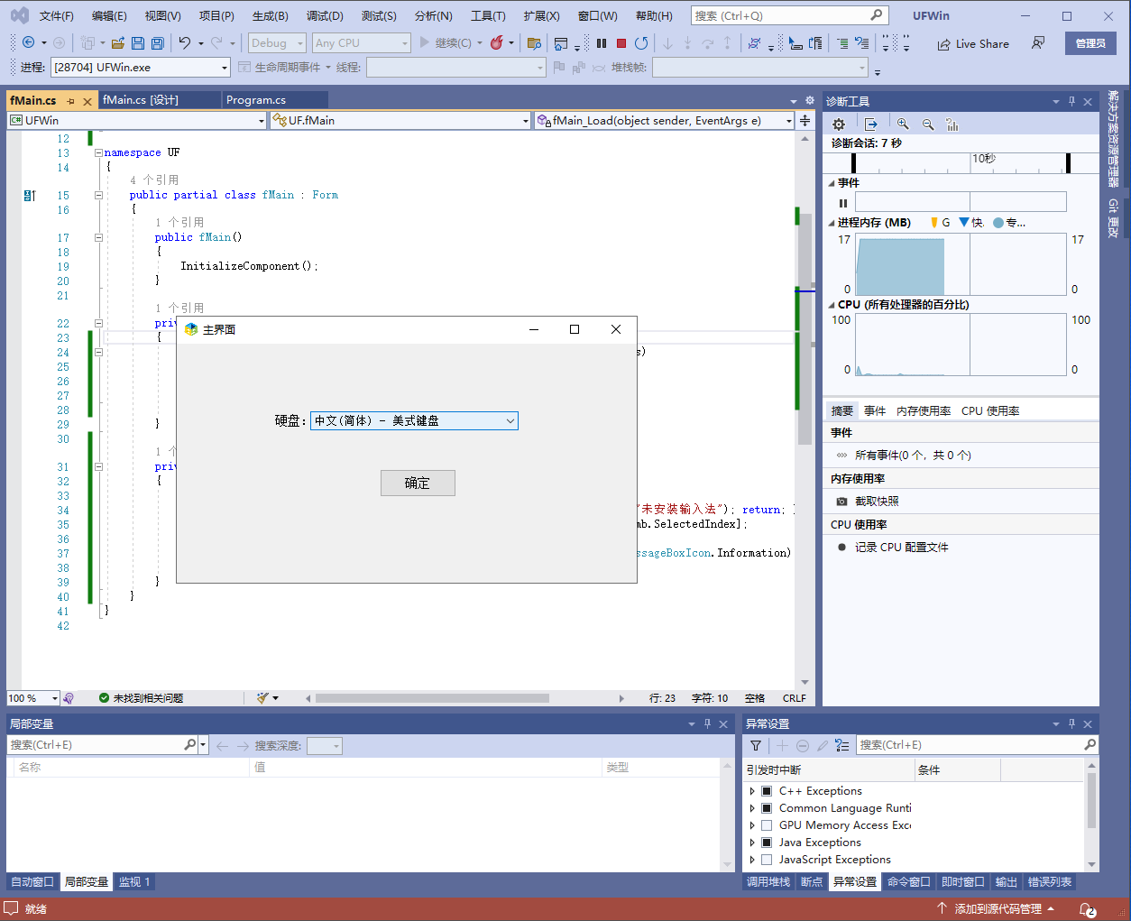Enable the JavaScript Exceptions checkbox
Viewport: 1131px width, 921px height.
[767, 860]
